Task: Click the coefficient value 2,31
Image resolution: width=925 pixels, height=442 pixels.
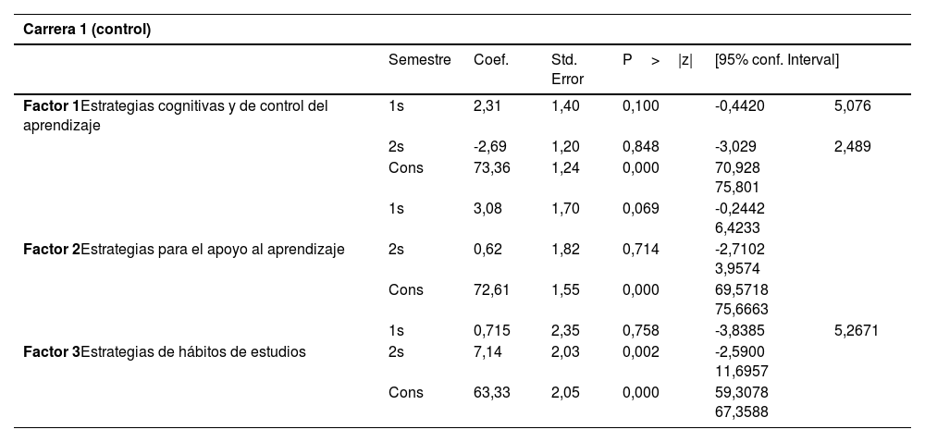Action: pos(487,106)
